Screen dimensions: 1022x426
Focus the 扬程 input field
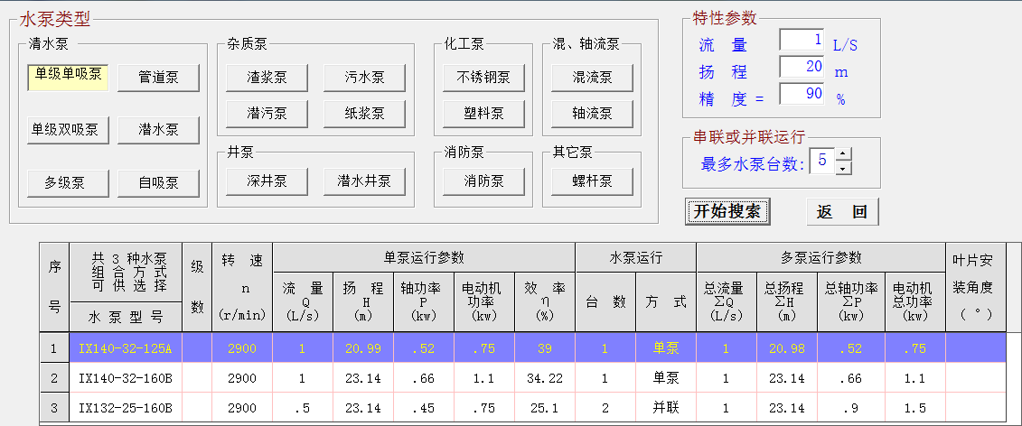(802, 67)
